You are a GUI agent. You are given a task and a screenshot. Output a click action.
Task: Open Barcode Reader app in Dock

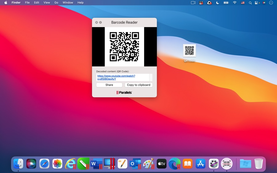pos(227,163)
